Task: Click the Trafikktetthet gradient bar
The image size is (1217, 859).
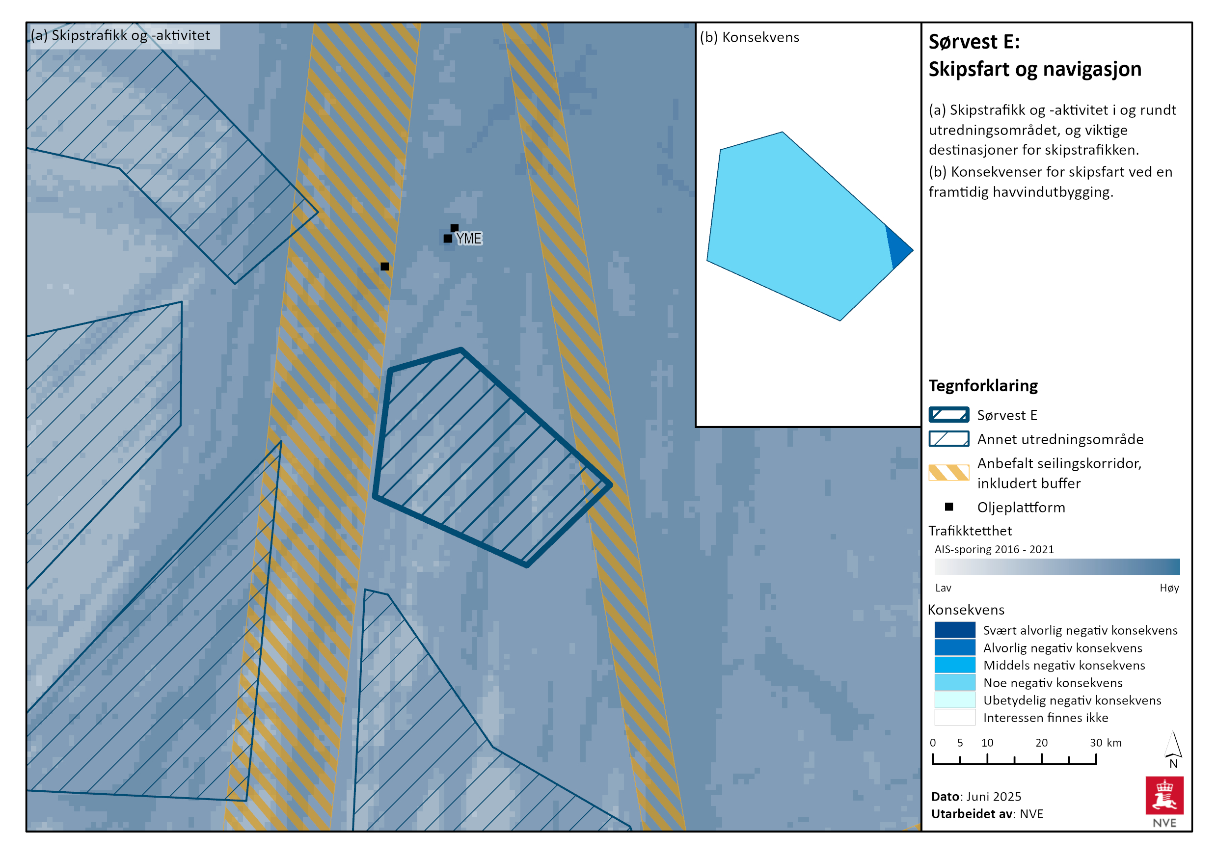Action: tap(1057, 566)
